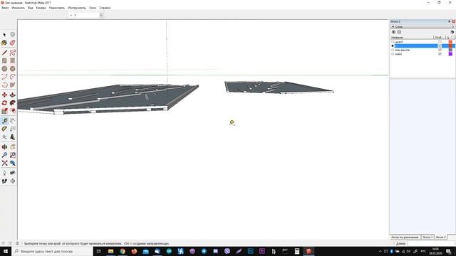Choose the Zoom magnifier tool

coord(4,155)
